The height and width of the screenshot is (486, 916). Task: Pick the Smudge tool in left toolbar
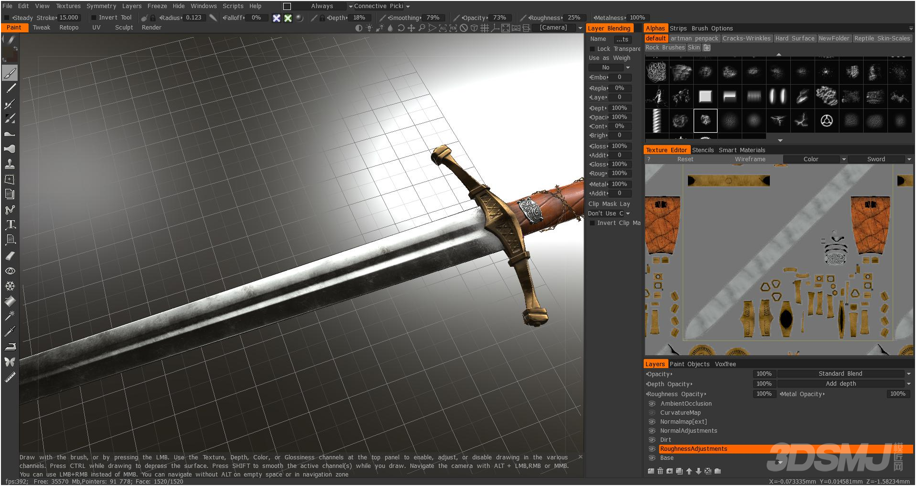click(x=10, y=134)
